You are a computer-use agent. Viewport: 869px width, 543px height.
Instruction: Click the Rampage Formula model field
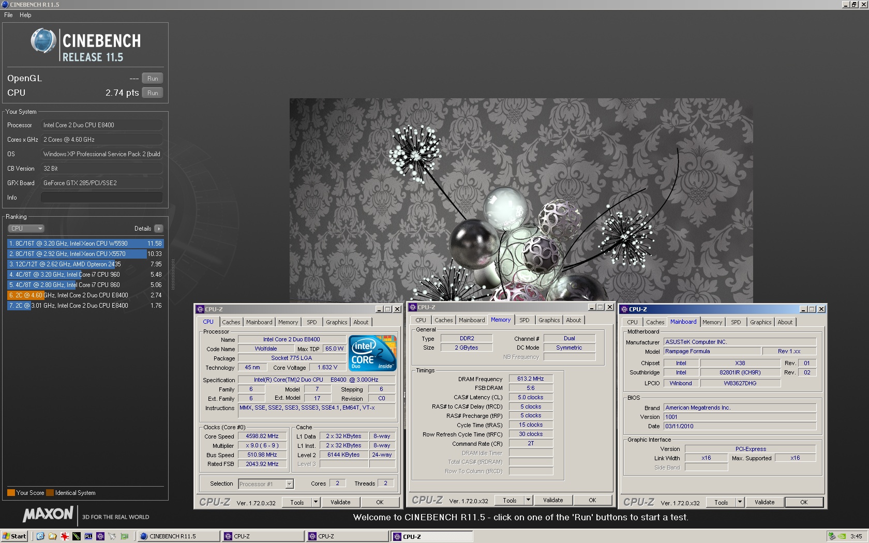712,351
